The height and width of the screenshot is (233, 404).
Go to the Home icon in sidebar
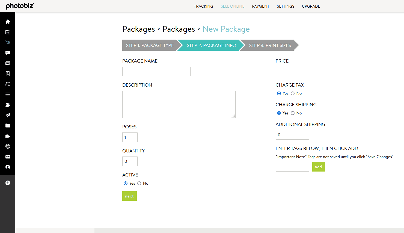pyautogui.click(x=8, y=22)
